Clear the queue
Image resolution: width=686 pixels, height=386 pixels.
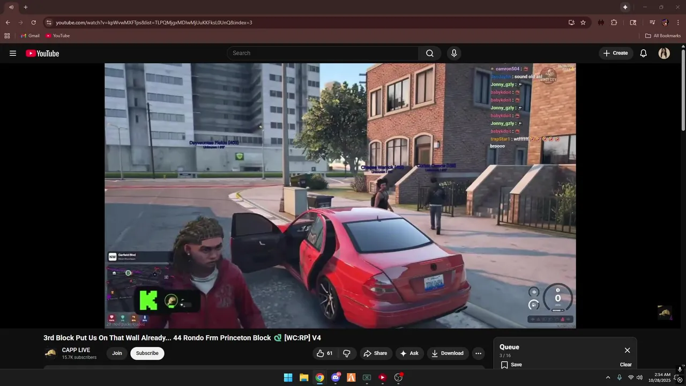click(x=626, y=365)
